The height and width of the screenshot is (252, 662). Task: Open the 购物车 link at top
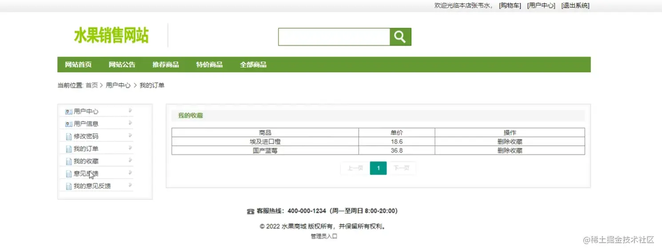510,6
